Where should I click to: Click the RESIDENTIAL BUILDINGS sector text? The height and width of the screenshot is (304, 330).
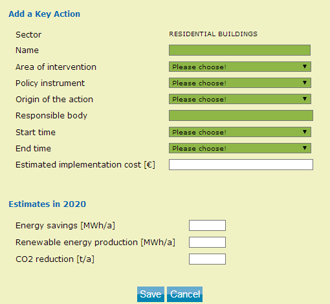[x=213, y=34]
